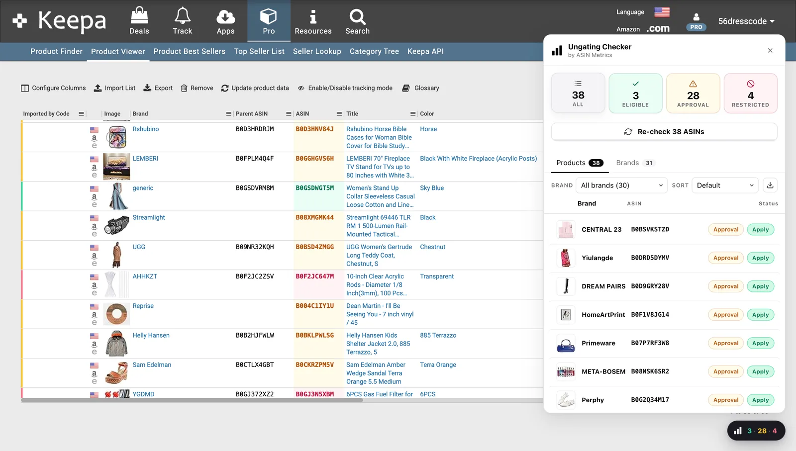Screen dimensions: 796x451
Task: Click Apply for Primeware
Action: pos(760,343)
